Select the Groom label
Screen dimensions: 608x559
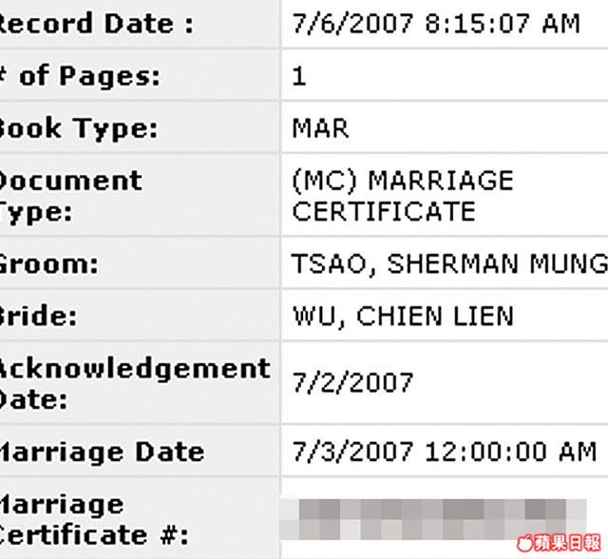[x=48, y=264]
